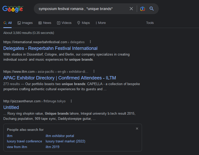199x155 pixels.
Task: Close the People also search for box
Action: (137, 129)
